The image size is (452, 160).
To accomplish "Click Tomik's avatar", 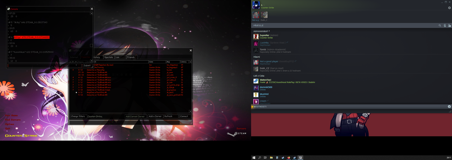I will tap(256, 51).
